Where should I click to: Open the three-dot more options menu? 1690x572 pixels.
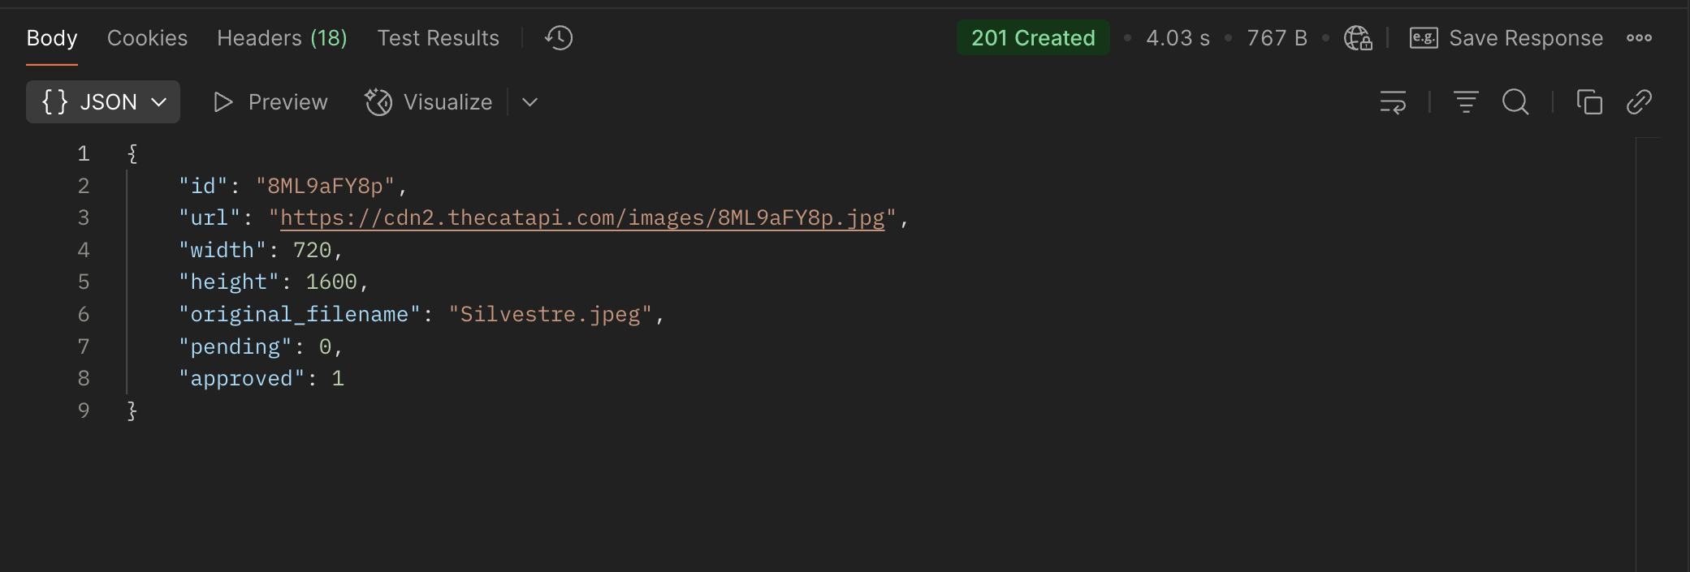[1639, 38]
